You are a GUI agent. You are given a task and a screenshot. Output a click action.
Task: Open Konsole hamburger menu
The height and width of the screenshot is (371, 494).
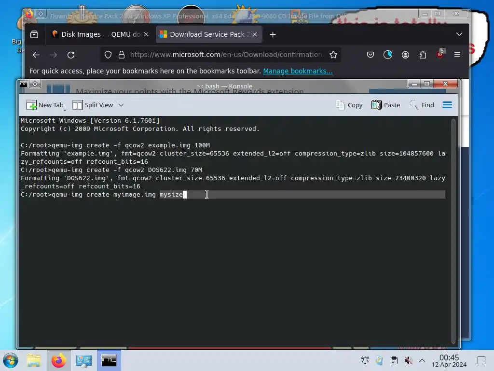tap(447, 105)
